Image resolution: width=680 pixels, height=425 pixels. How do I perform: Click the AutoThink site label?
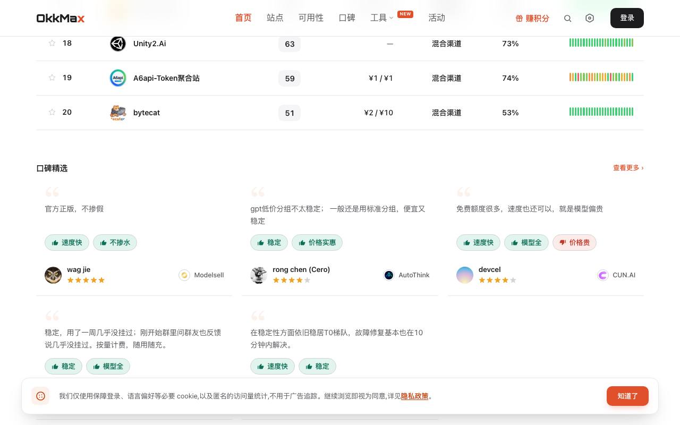414,275
